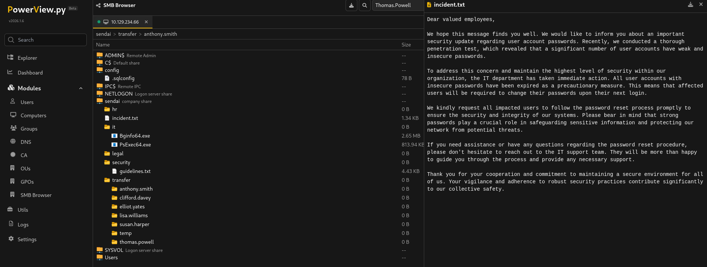The height and width of the screenshot is (267, 707).
Task: Click the sidebar Search field
Action: point(46,40)
